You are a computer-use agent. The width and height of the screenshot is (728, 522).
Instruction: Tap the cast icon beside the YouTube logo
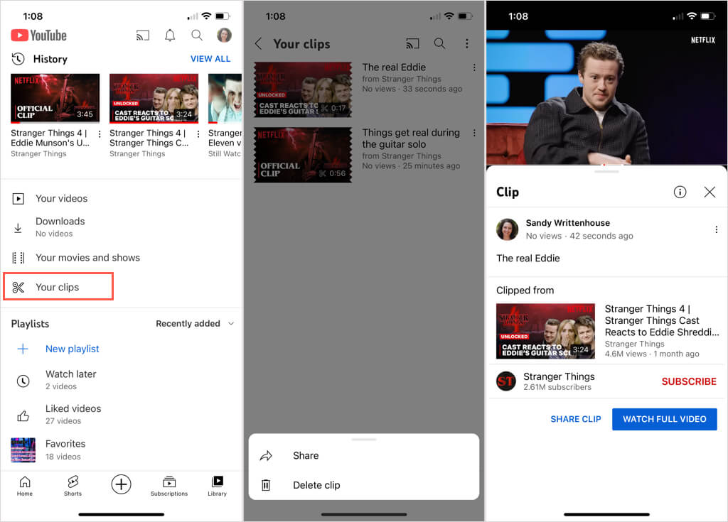click(142, 36)
